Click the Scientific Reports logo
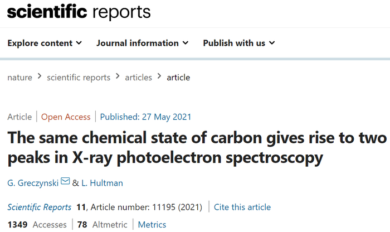The width and height of the screenshot is (390, 232). point(79,11)
